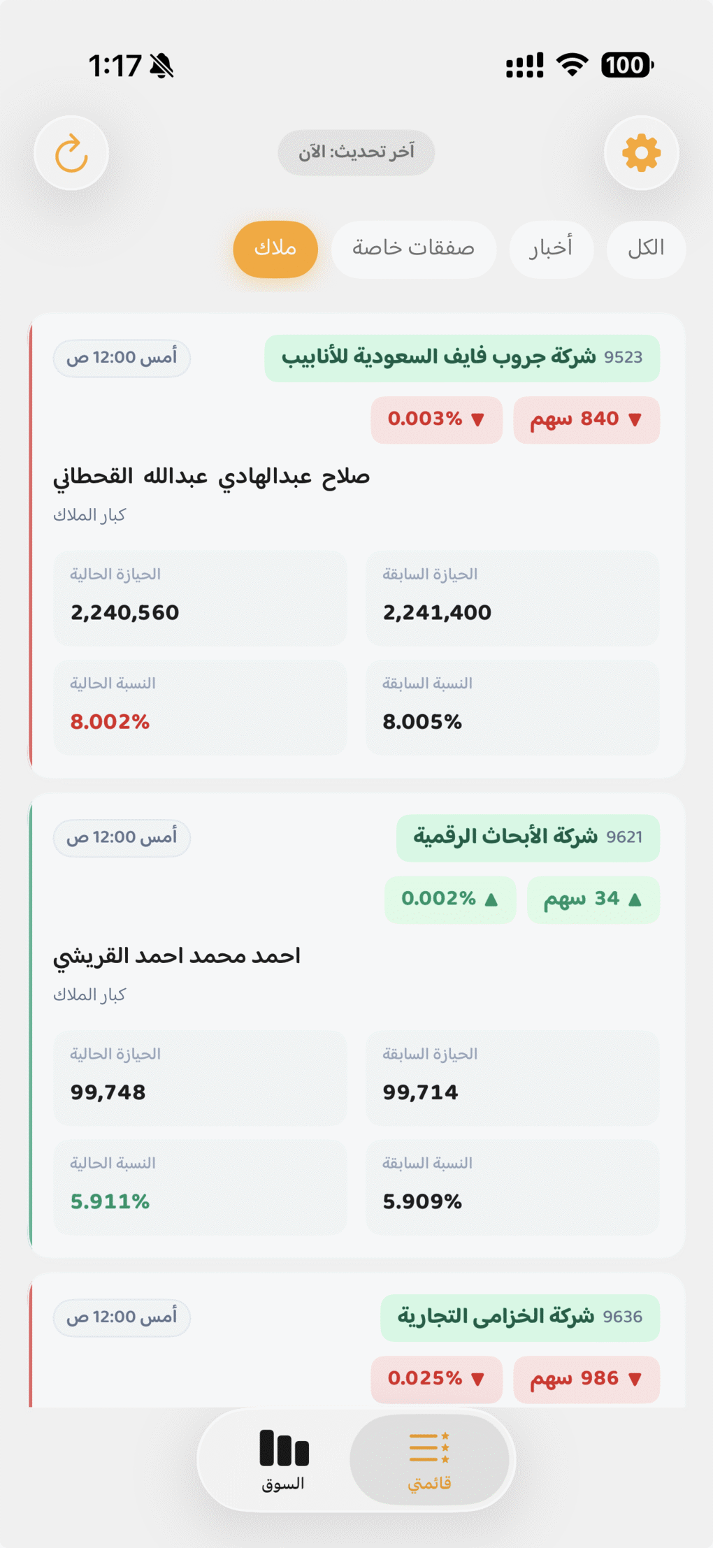
Task: Tap the battery 100 indicator
Action: click(x=626, y=65)
